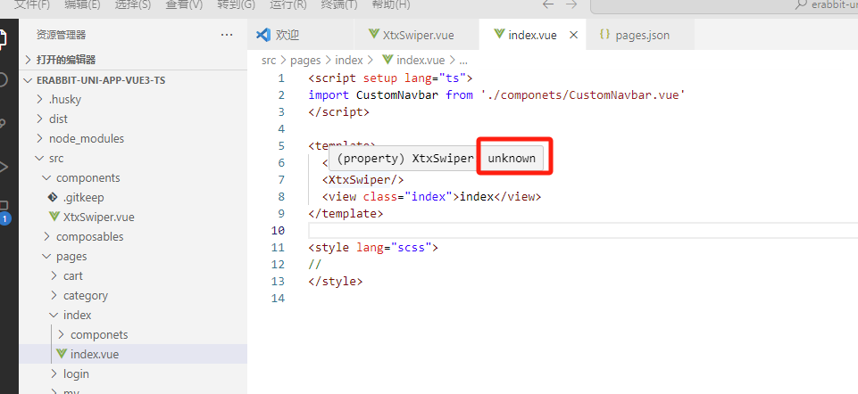Expand the 打开的编辑器 section

tap(133, 60)
